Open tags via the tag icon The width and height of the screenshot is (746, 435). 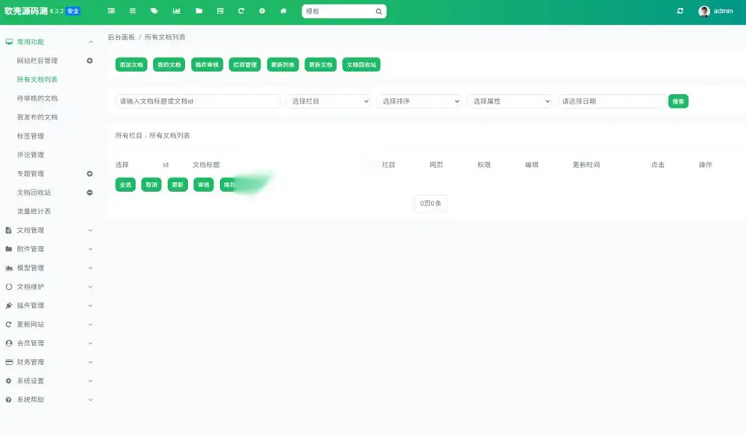pos(154,11)
